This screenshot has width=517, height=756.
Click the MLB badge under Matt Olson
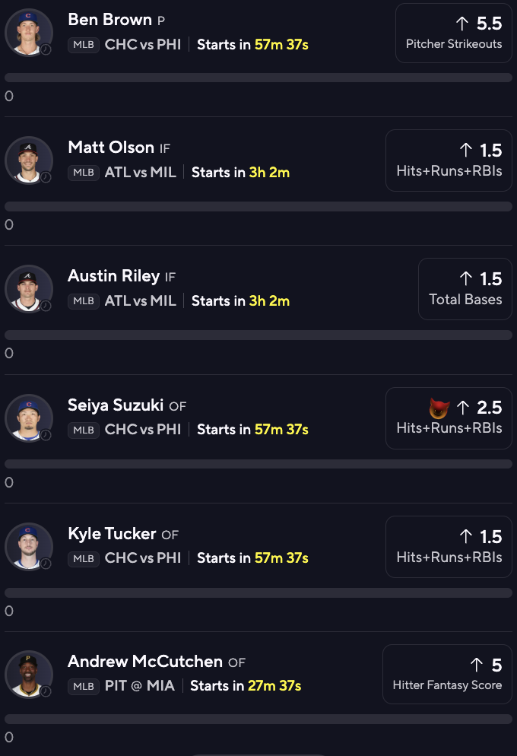(84, 173)
